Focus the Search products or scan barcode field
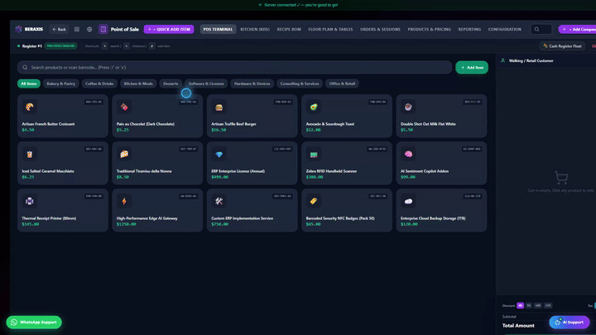Image resolution: width=596 pixels, height=335 pixels. pyautogui.click(x=234, y=67)
